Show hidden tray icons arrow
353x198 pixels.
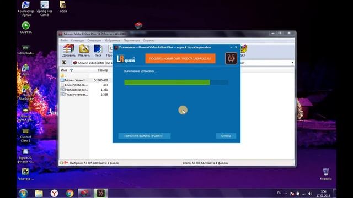tap(286, 193)
